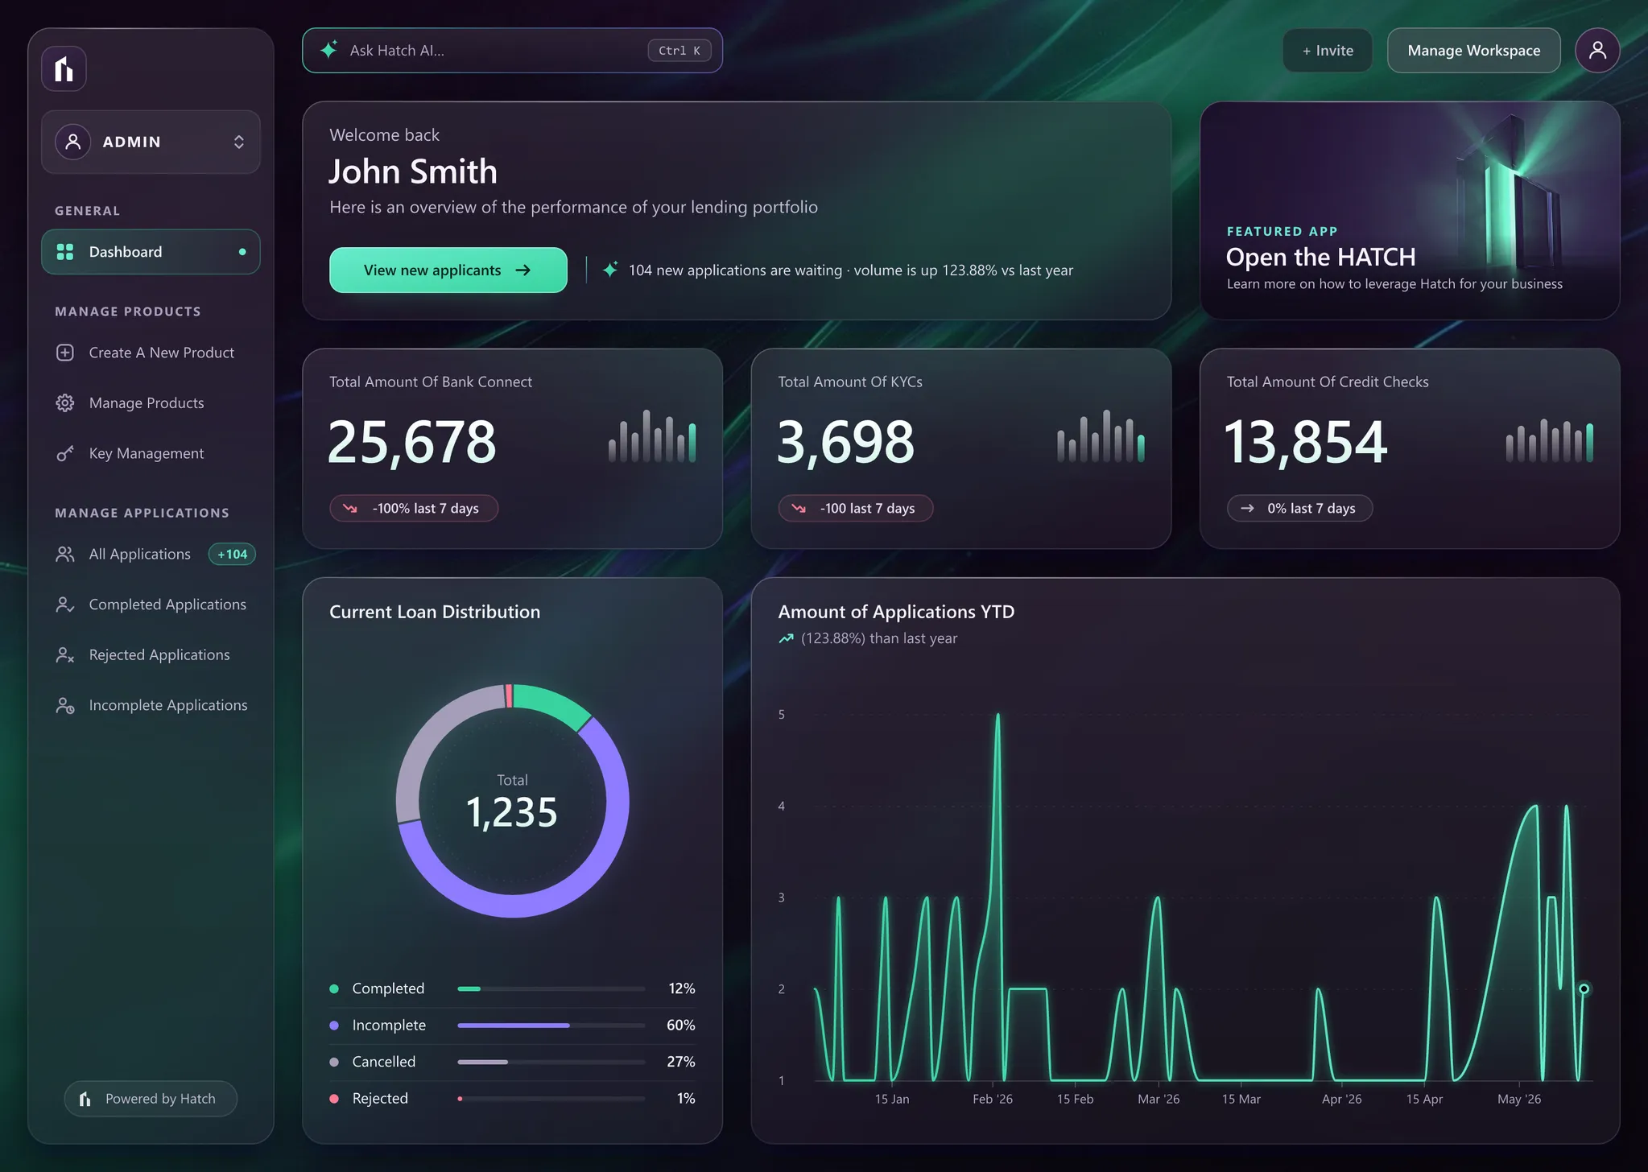Open the Dashboard menu item
Image resolution: width=1648 pixels, height=1172 pixels.
pos(151,252)
